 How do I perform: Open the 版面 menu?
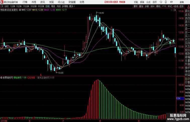(x=142, y=2)
